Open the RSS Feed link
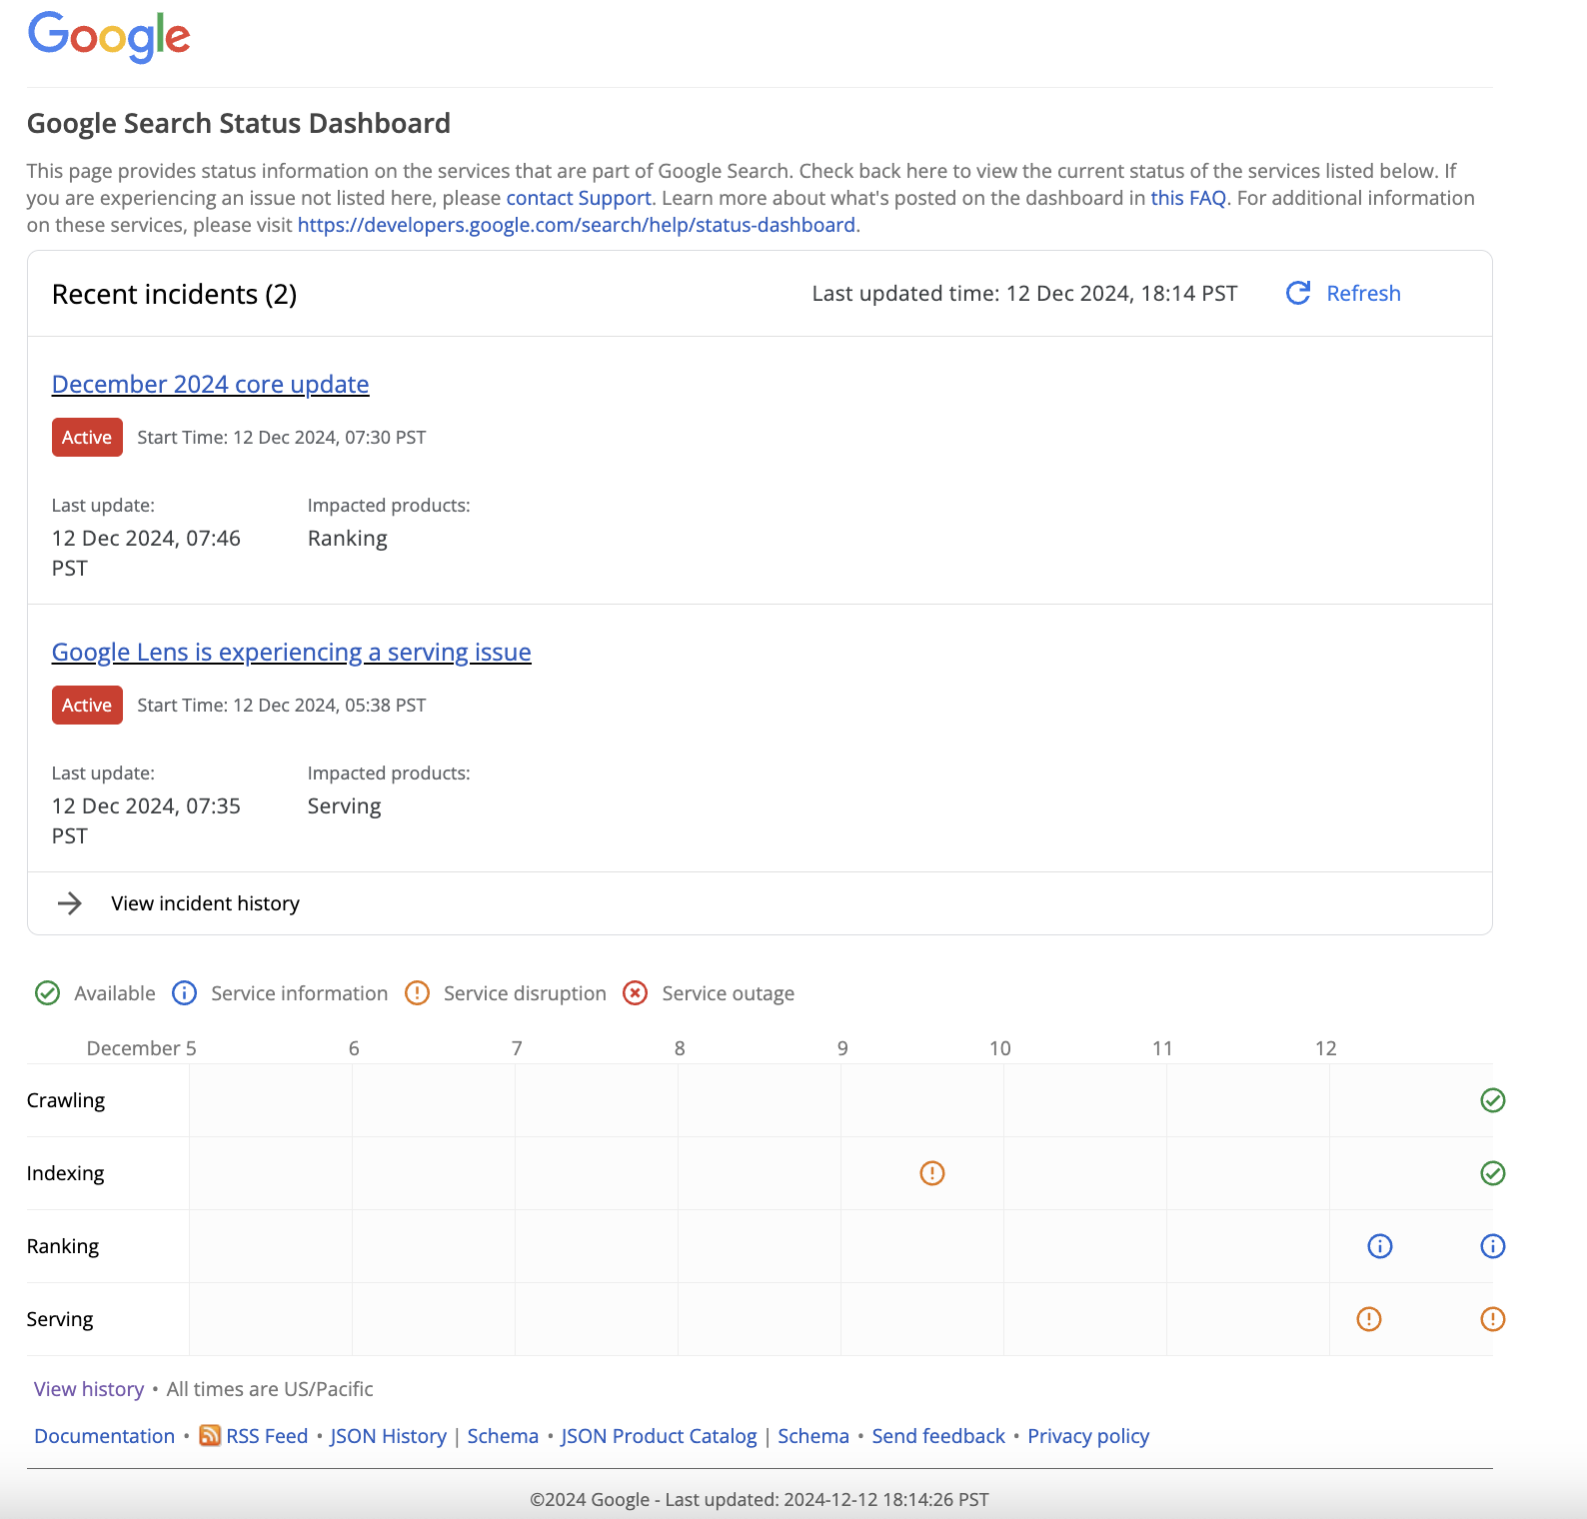The width and height of the screenshot is (1587, 1519). [x=267, y=1436]
